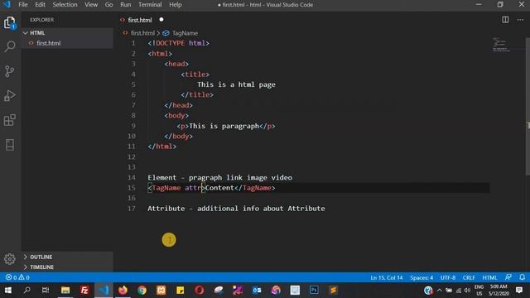Image resolution: width=530 pixels, height=298 pixels.
Task: Change encoding via UTF-8 status item
Action: (x=448, y=277)
